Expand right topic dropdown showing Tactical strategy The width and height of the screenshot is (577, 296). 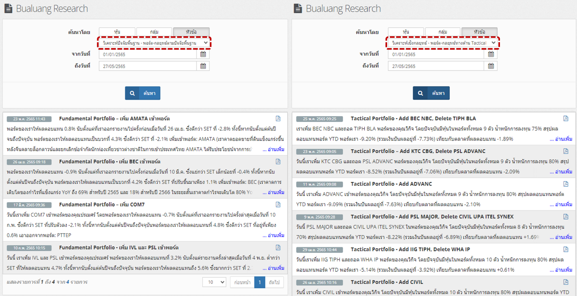pyautogui.click(x=443, y=43)
